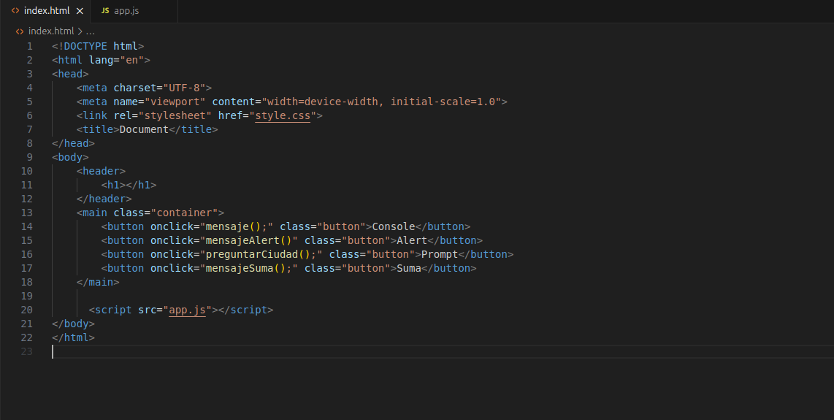Click the opening <head> tag
The height and width of the screenshot is (420, 834).
70,74
